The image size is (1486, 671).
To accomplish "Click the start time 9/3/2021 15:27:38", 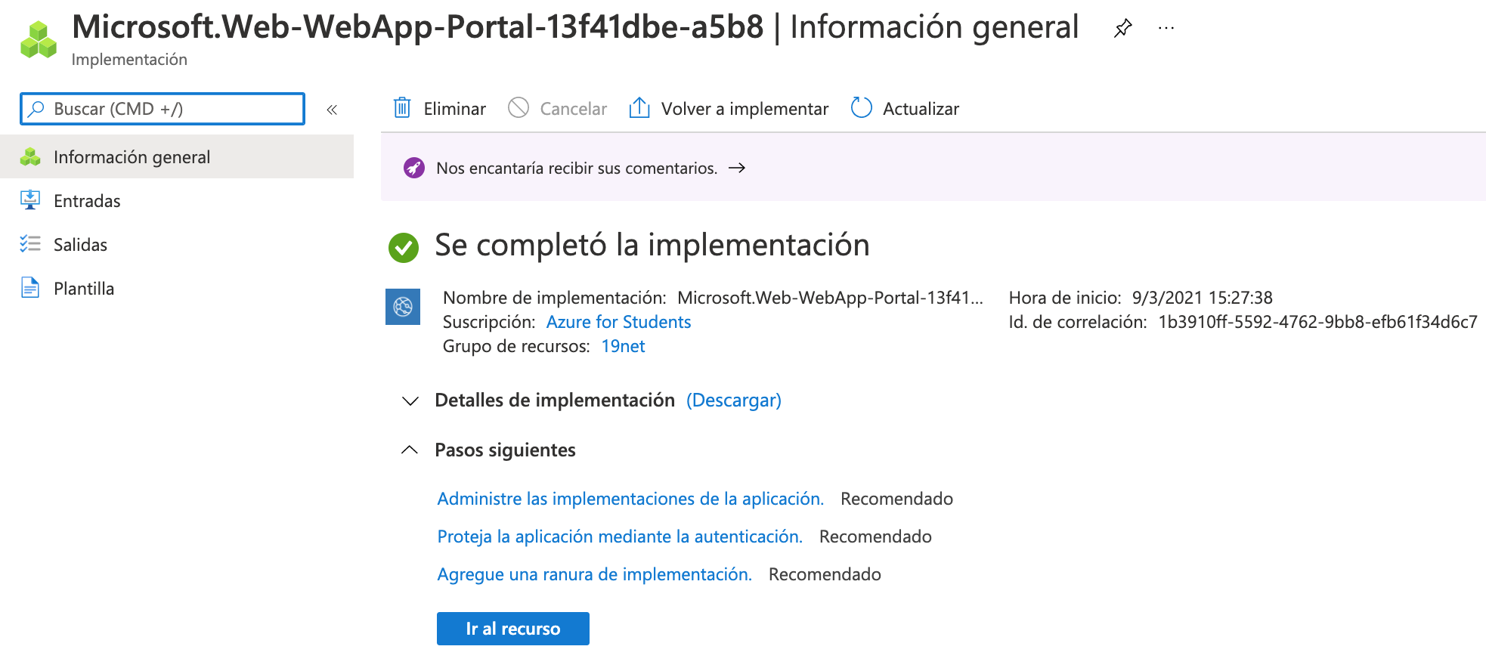I will [1203, 298].
